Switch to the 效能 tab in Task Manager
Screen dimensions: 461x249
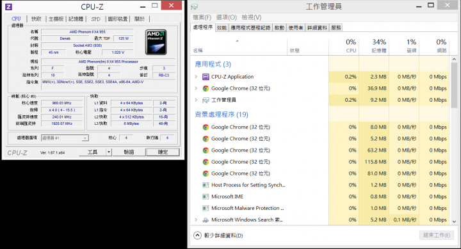coord(222,28)
